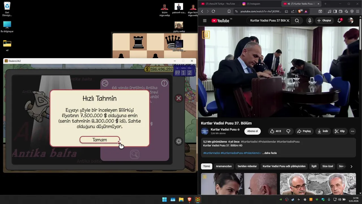362x204 pixels.
Task: Open File Explorer from taskbar
Action: click(181, 199)
